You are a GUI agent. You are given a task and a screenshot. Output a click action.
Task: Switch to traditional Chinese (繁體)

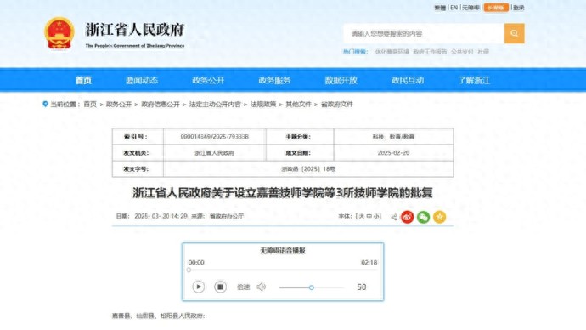pos(440,8)
